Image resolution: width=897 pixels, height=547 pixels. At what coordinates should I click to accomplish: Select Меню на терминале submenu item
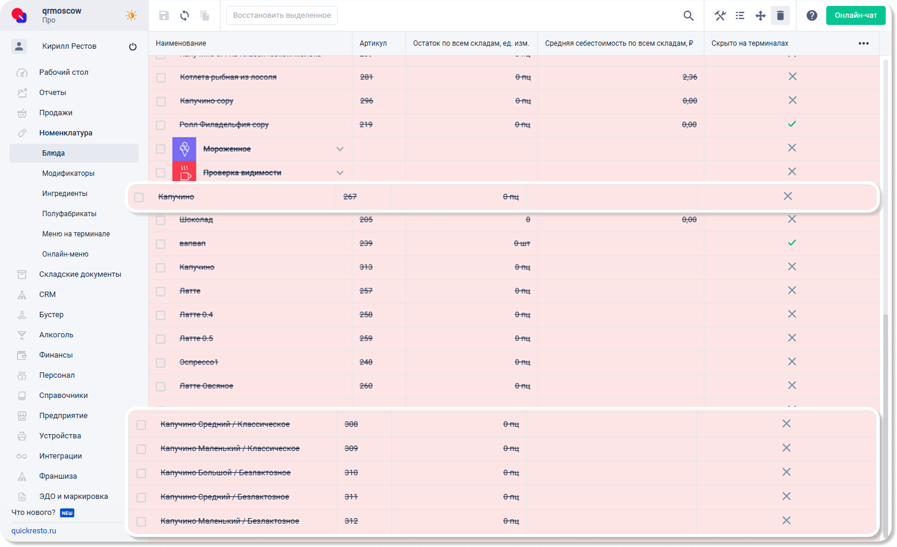tap(76, 234)
